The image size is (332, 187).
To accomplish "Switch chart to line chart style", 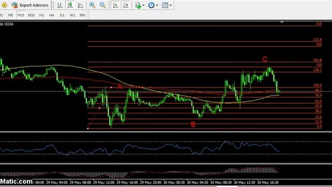I will (80, 5).
